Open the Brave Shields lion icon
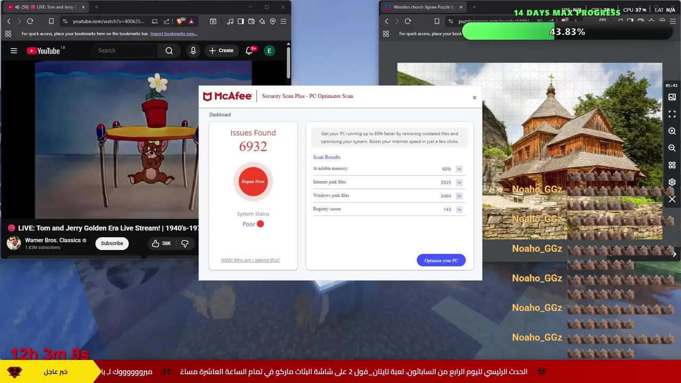Image resolution: width=681 pixels, height=383 pixels. point(180,21)
